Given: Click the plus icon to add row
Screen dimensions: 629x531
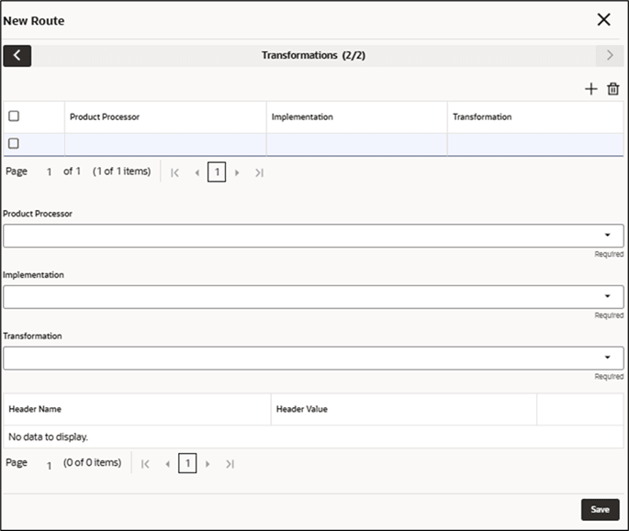Looking at the screenshot, I should pos(591,89).
